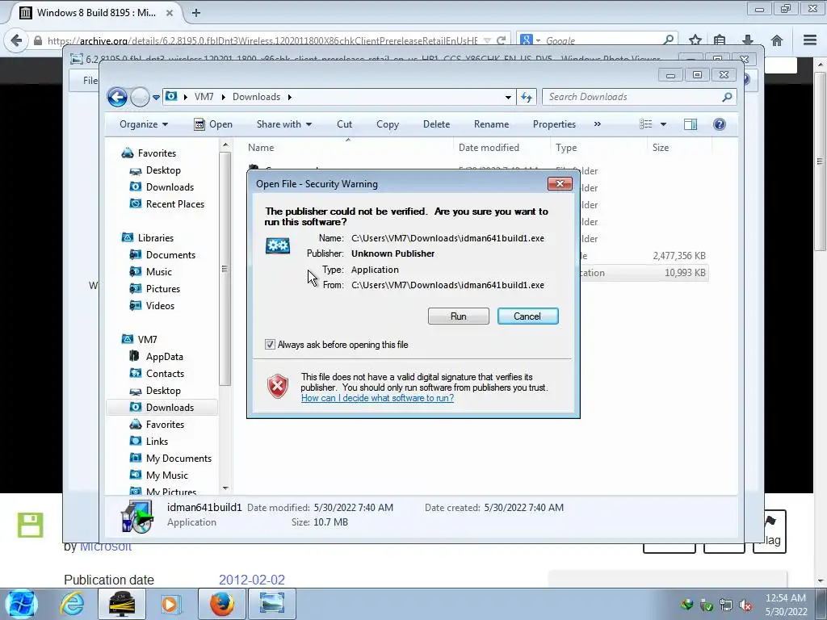Click muted volume icon in system tray
This screenshot has width=827, height=620.
(x=745, y=605)
